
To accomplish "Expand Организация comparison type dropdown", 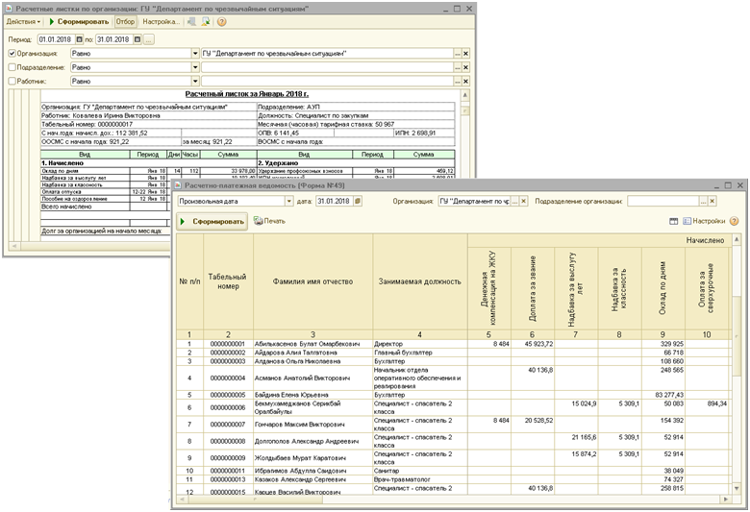I will pos(196,54).
